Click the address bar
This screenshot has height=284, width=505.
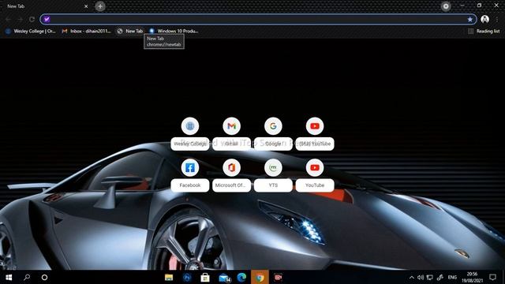coord(258,19)
